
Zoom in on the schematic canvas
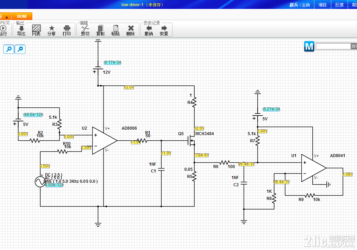[9, 49]
